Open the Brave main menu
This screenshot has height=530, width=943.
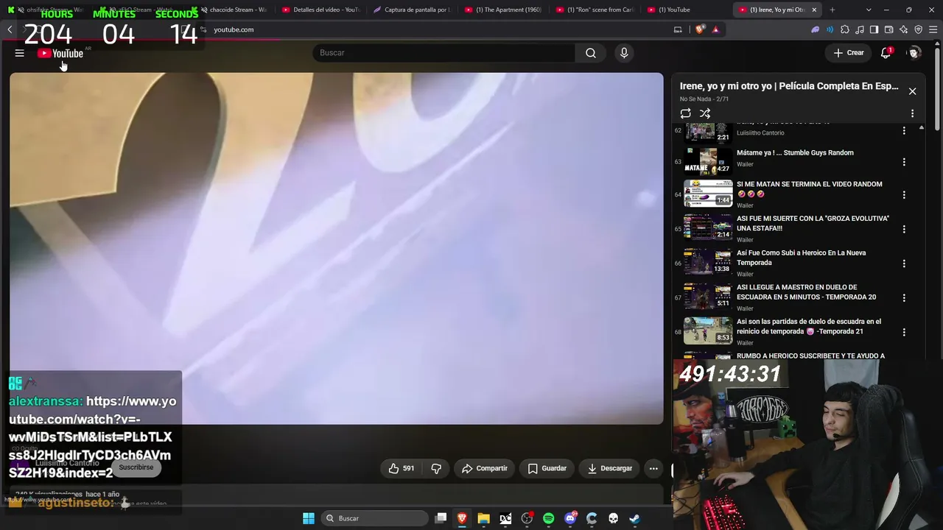tap(933, 29)
